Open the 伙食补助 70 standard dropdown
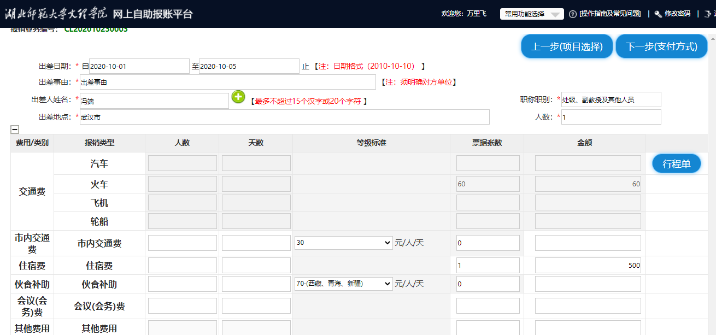716x335 pixels. pyautogui.click(x=343, y=284)
